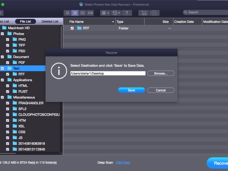Image resolution: width=228 pixels, height=171 pixels.
Task: Click the RTF folder row name
Action: point(86,28)
